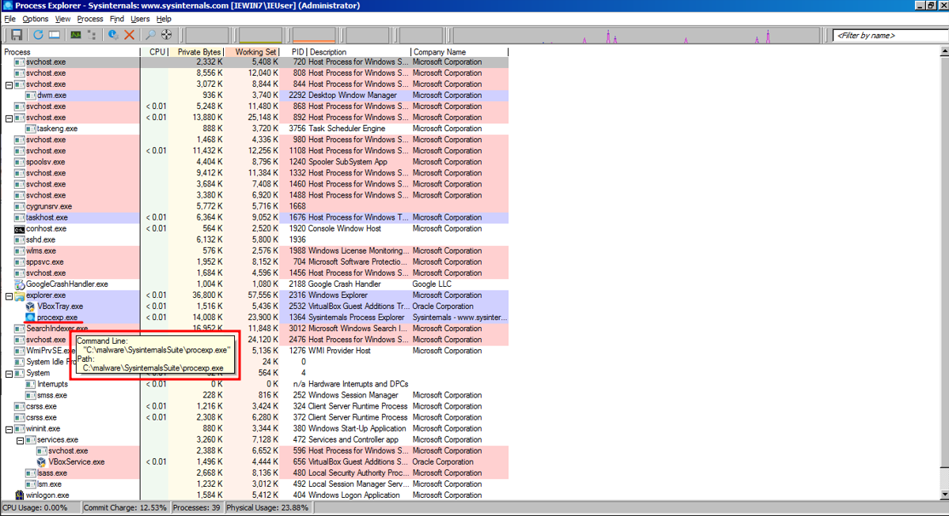The image size is (949, 516).
Task: Open the Find menu
Action: (x=117, y=18)
